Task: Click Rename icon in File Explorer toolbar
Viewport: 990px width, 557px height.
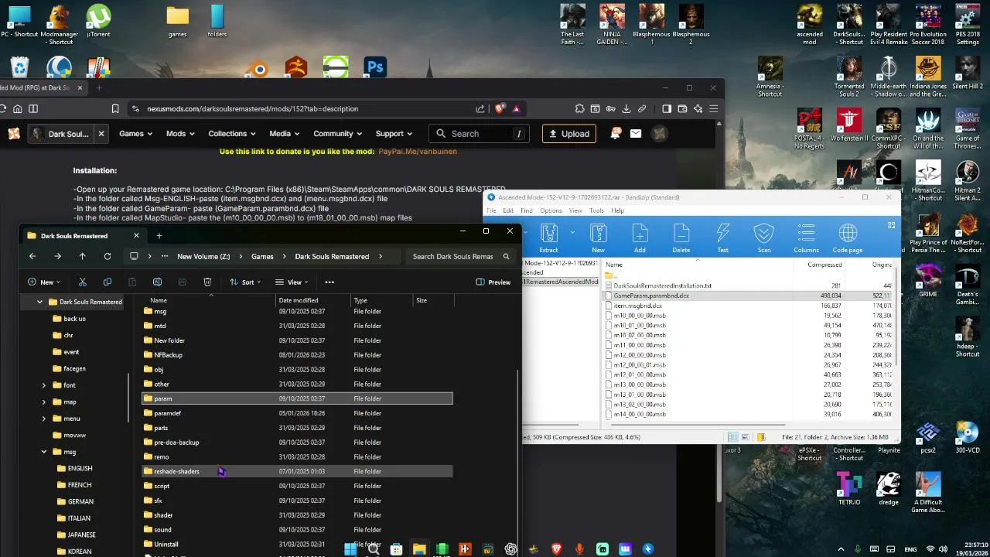Action: coord(157,282)
